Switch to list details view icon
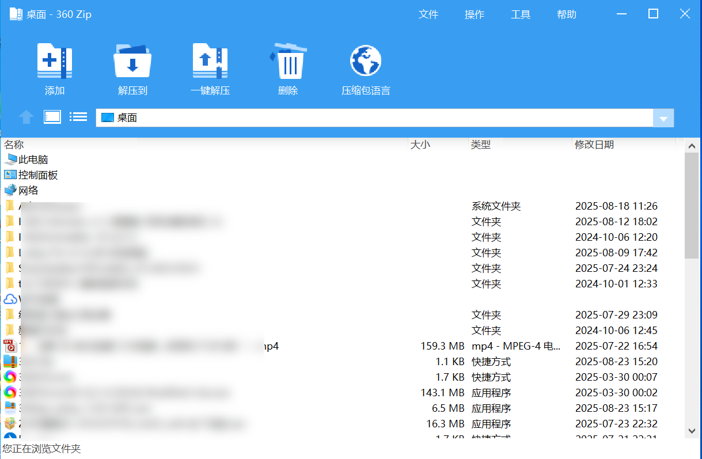The height and width of the screenshot is (459, 702). pyautogui.click(x=78, y=117)
